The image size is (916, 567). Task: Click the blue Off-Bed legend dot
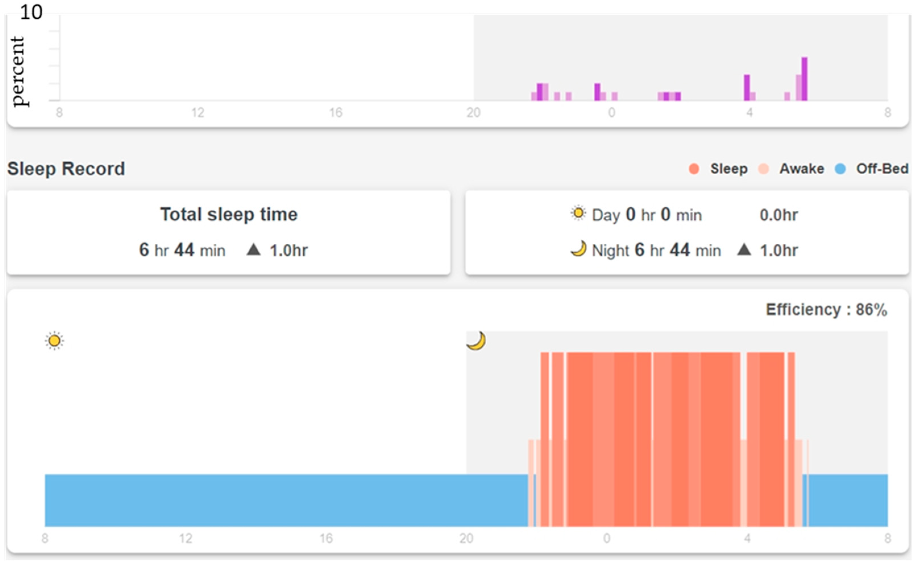pos(840,169)
